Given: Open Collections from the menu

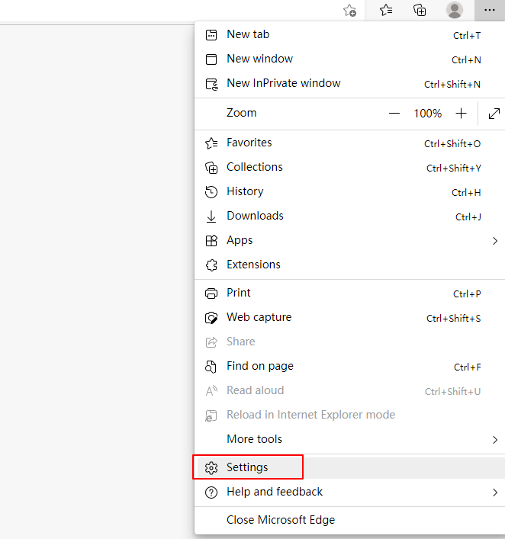Looking at the screenshot, I should pos(349,168).
